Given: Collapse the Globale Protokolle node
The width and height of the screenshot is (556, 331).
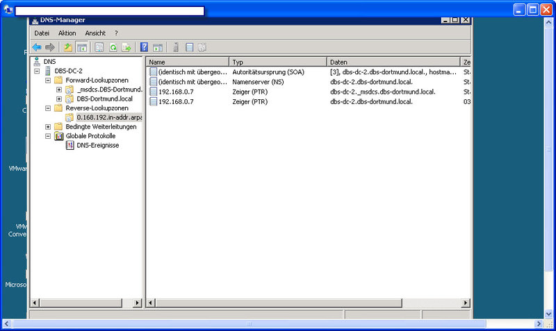Looking at the screenshot, I should (x=48, y=136).
